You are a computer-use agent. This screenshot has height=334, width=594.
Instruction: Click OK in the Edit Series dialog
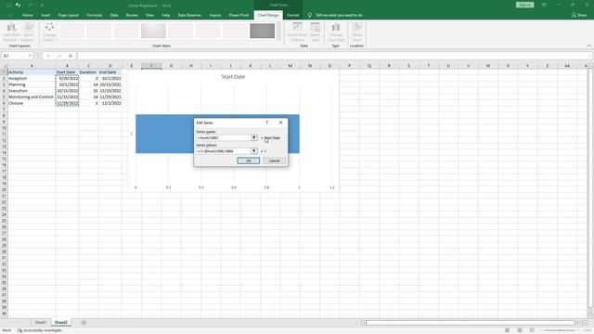[x=249, y=161]
